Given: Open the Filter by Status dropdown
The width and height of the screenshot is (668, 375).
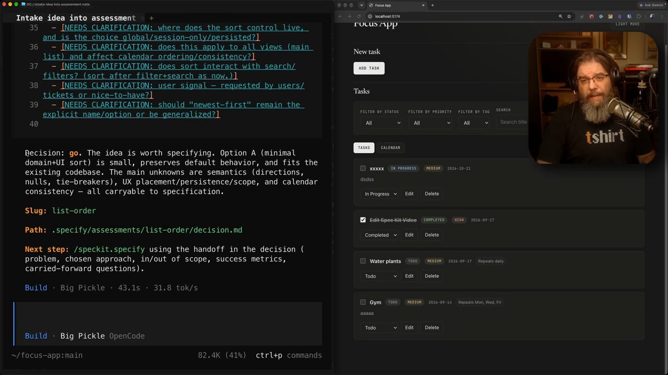Looking at the screenshot, I should [x=381, y=123].
